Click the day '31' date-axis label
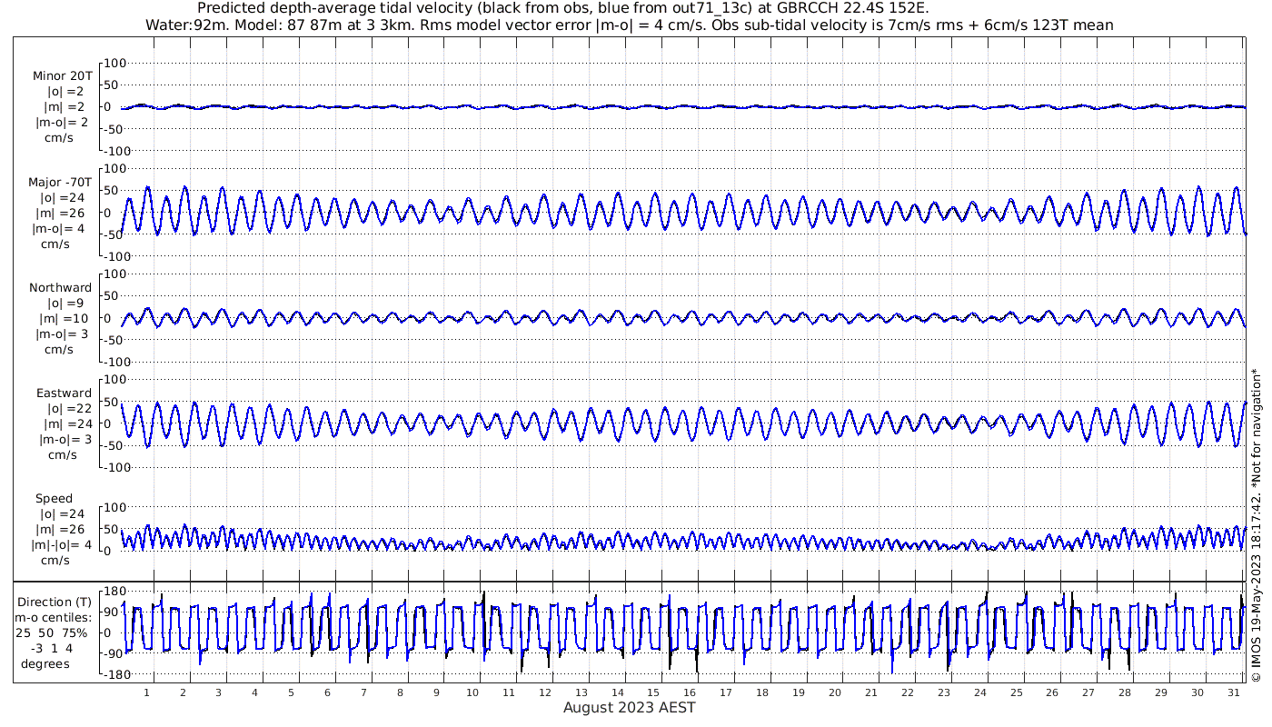Screen dimensions: 1272x727 pyautogui.click(x=1234, y=692)
